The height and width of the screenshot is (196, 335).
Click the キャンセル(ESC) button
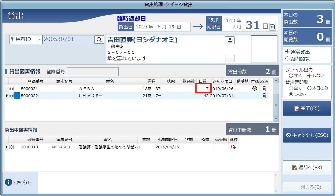[x=307, y=135]
